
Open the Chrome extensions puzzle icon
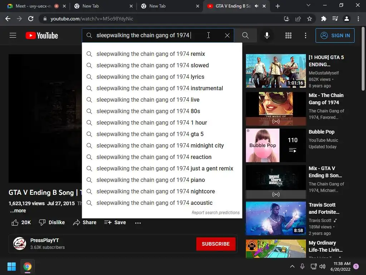[323, 19]
